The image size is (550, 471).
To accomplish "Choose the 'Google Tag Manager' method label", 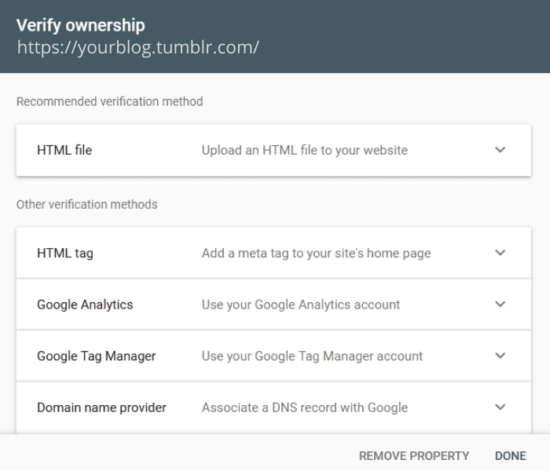I will coord(96,356).
